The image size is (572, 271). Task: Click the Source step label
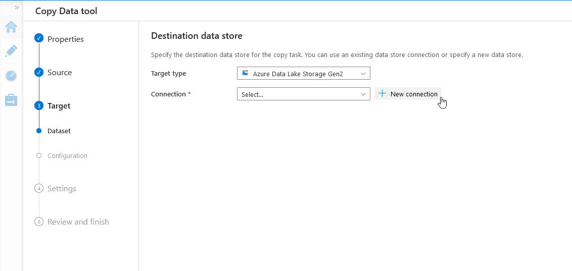click(x=60, y=73)
